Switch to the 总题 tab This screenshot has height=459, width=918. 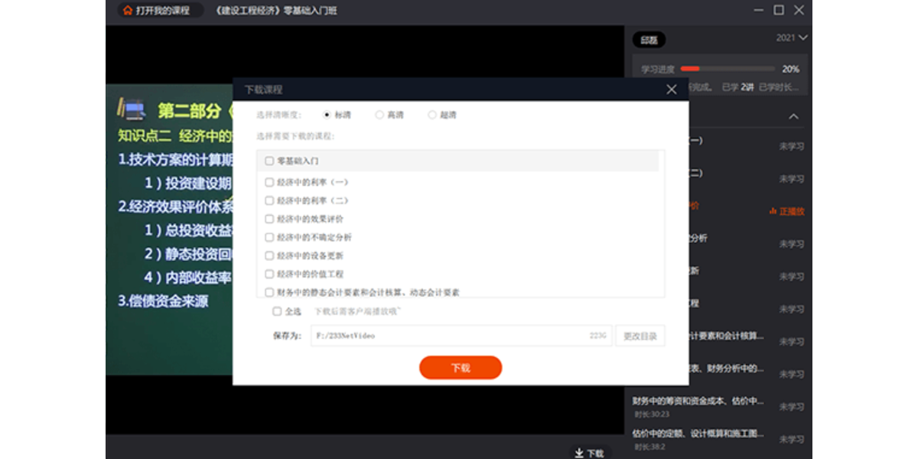[649, 40]
